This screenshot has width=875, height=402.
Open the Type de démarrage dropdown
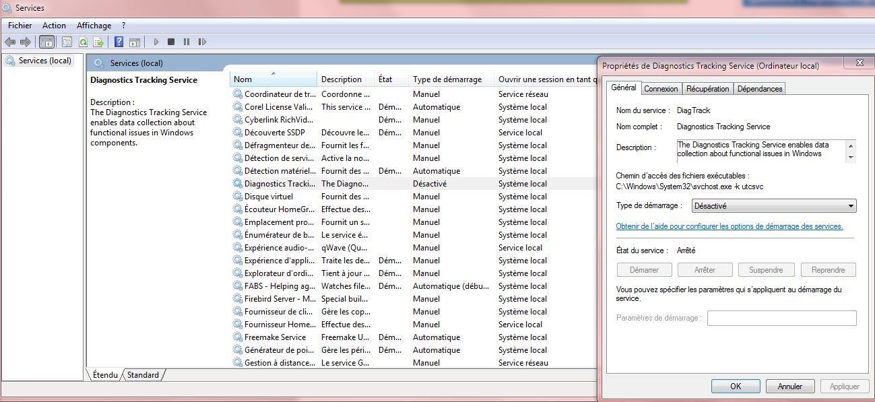(x=774, y=206)
